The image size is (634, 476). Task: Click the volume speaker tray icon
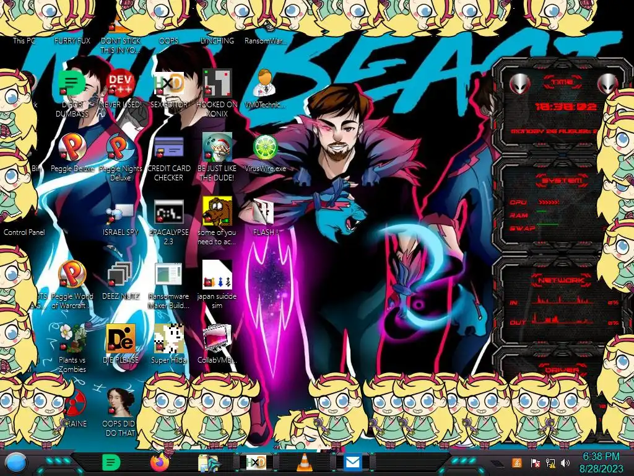click(565, 463)
